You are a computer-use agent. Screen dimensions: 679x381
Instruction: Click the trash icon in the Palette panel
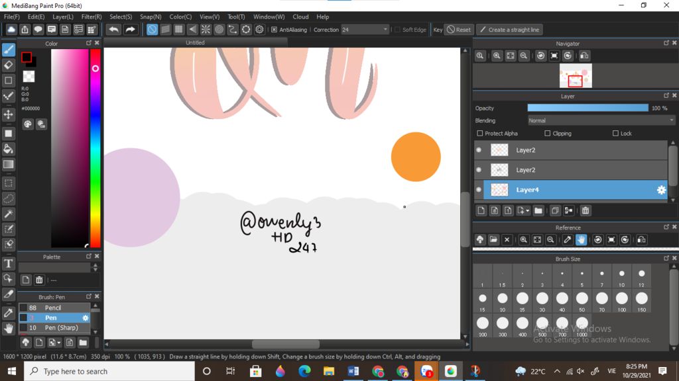39,280
